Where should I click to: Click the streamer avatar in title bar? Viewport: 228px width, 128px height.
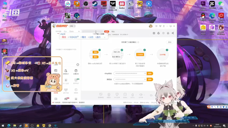pos(151,26)
